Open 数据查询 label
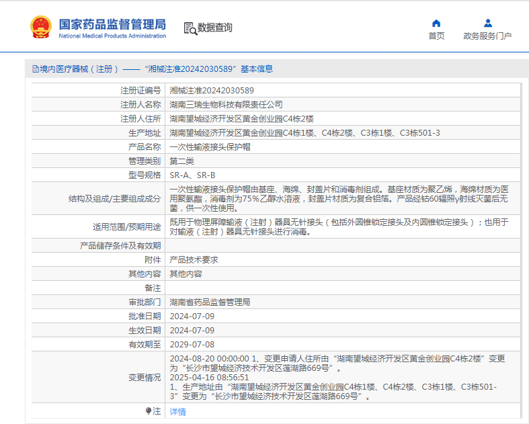 [214, 28]
